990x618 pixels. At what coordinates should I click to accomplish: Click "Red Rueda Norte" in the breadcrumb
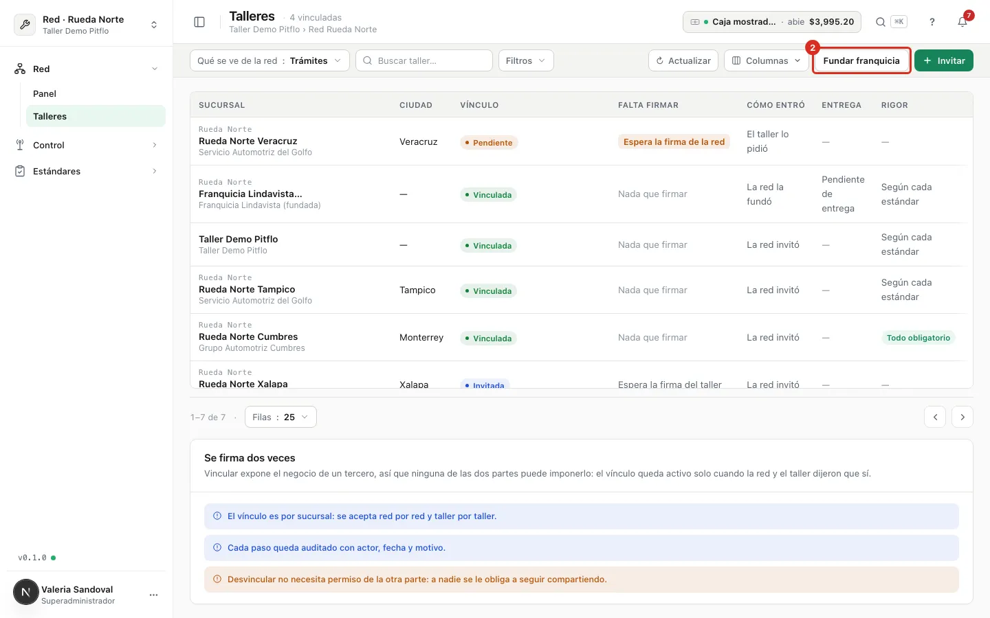pos(342,30)
